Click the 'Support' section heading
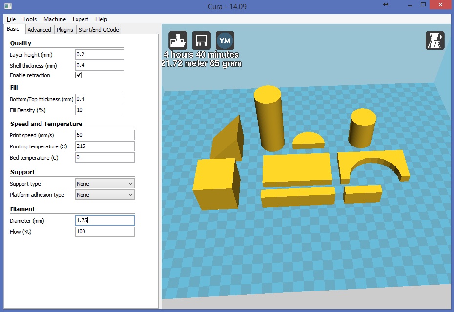This screenshot has width=454, height=312. [22, 172]
